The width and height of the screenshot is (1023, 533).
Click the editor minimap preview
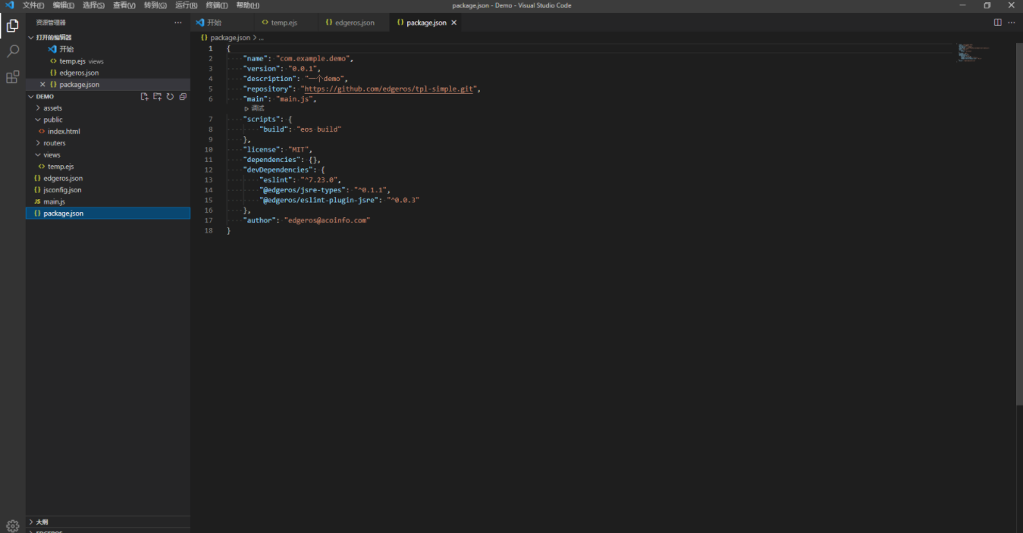click(975, 53)
